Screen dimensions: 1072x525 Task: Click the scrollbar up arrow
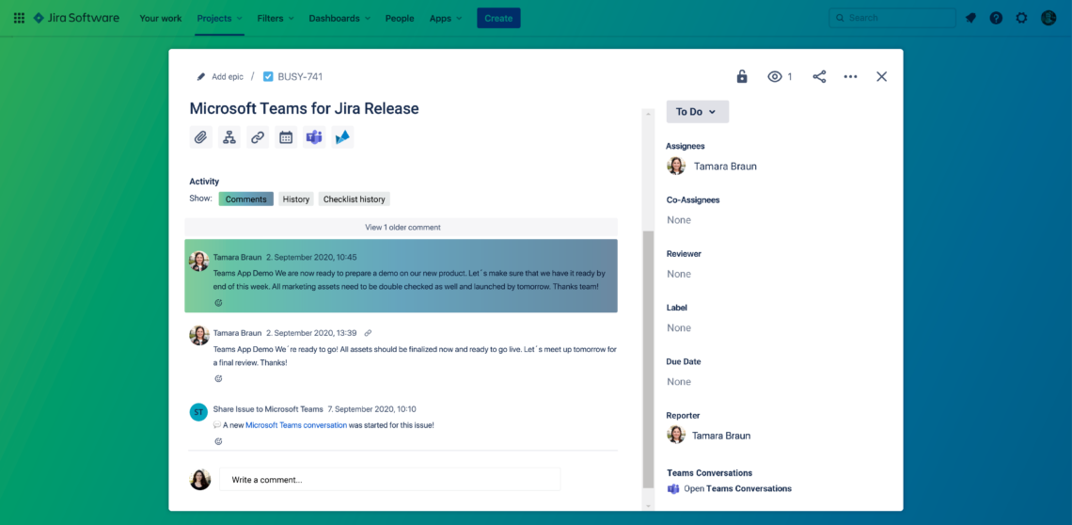click(x=649, y=114)
